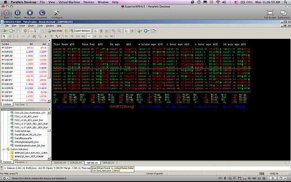
Task: Toggle the Data Window icon
Action: (x=25, y=31)
